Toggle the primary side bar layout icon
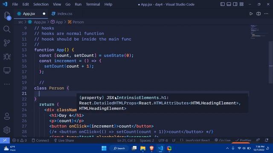 [x=222, y=4]
